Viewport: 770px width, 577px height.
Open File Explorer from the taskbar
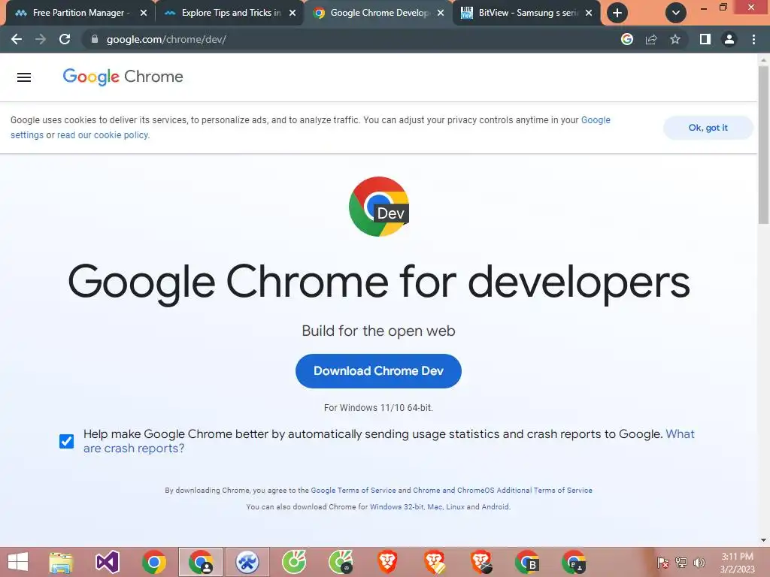[61, 562]
